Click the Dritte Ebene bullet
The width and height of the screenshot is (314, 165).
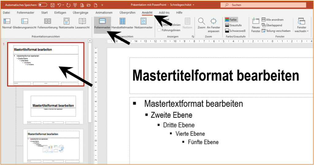tap(179, 125)
